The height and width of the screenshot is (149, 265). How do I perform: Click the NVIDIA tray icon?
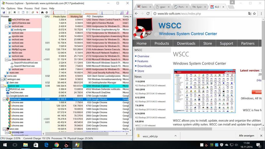point(212,145)
